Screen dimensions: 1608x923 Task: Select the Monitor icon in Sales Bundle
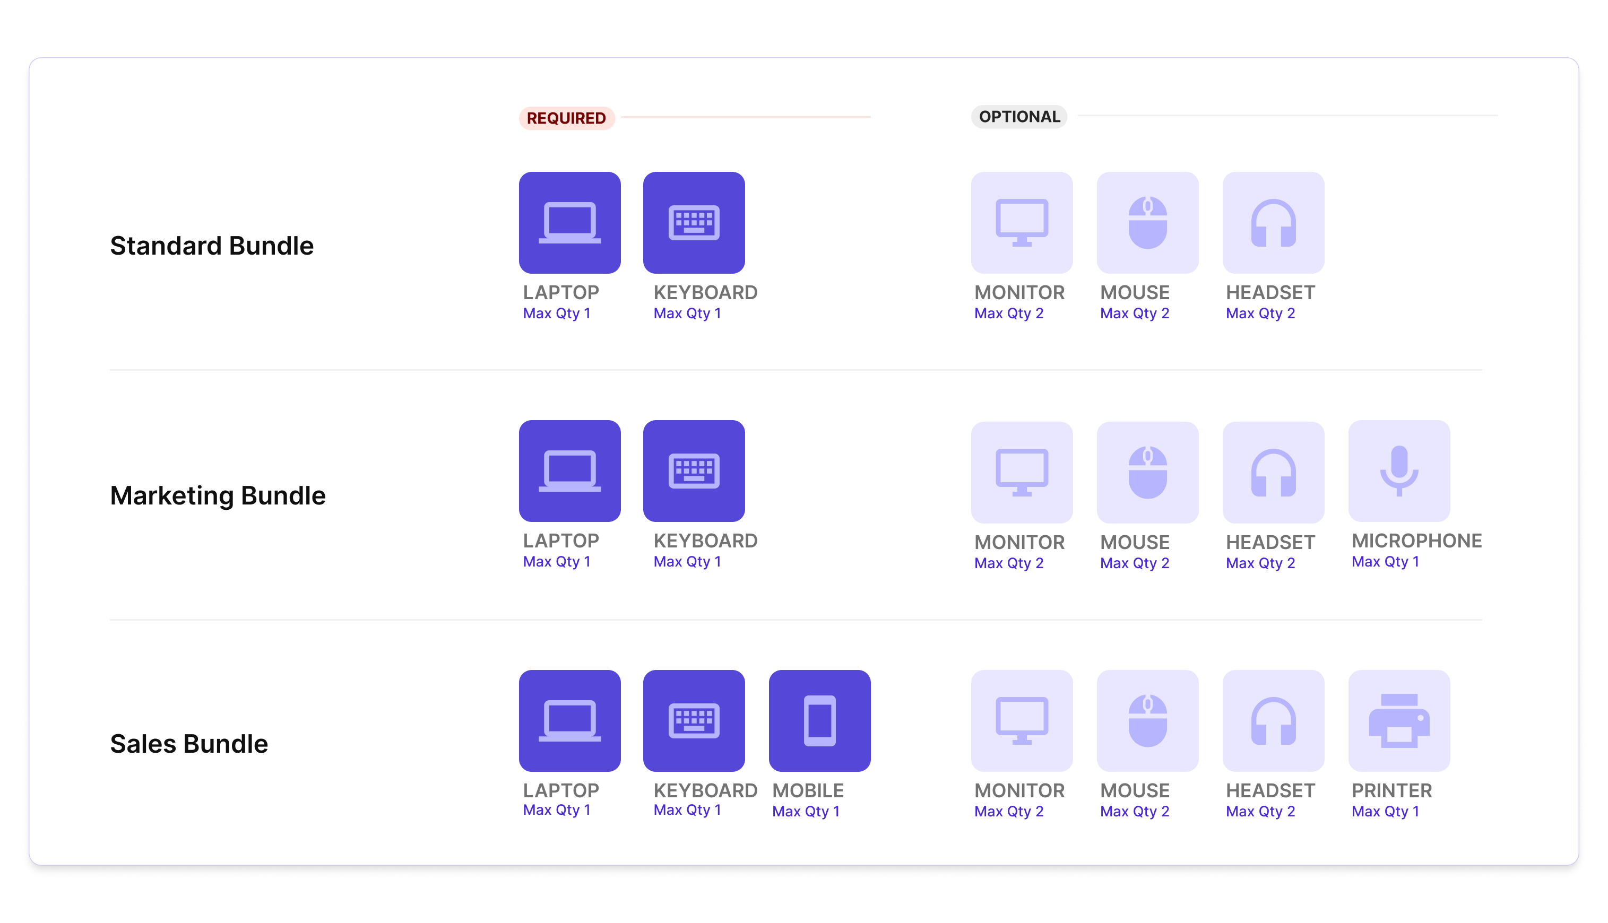point(1022,721)
